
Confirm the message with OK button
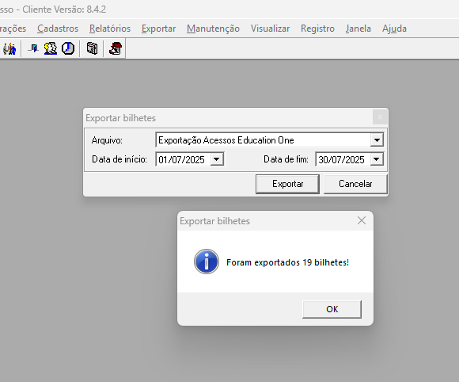point(332,309)
